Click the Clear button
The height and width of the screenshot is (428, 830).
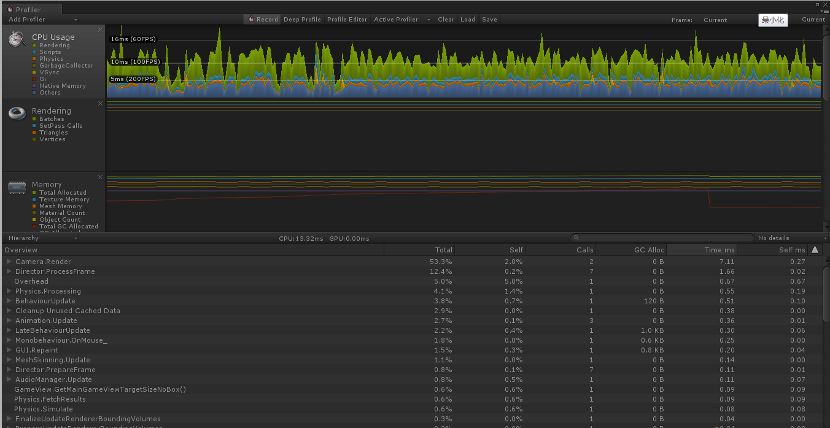(446, 19)
